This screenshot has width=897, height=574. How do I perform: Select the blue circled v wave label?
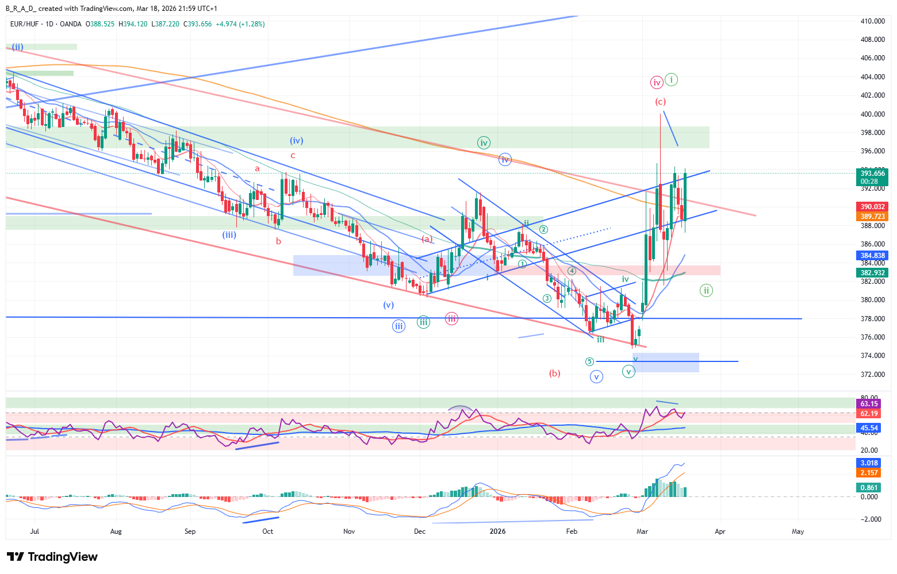596,377
